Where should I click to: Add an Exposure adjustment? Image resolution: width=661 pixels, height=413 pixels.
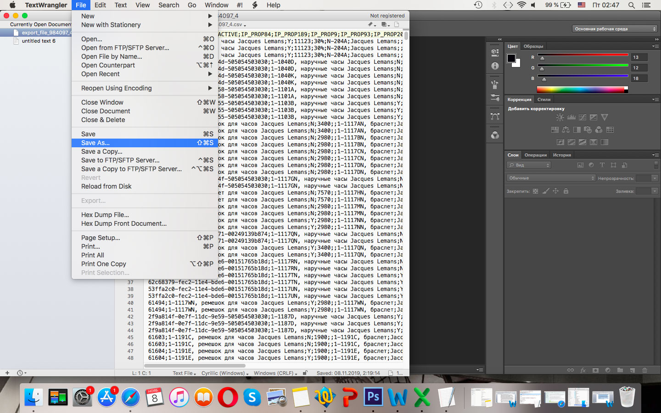coord(594,117)
